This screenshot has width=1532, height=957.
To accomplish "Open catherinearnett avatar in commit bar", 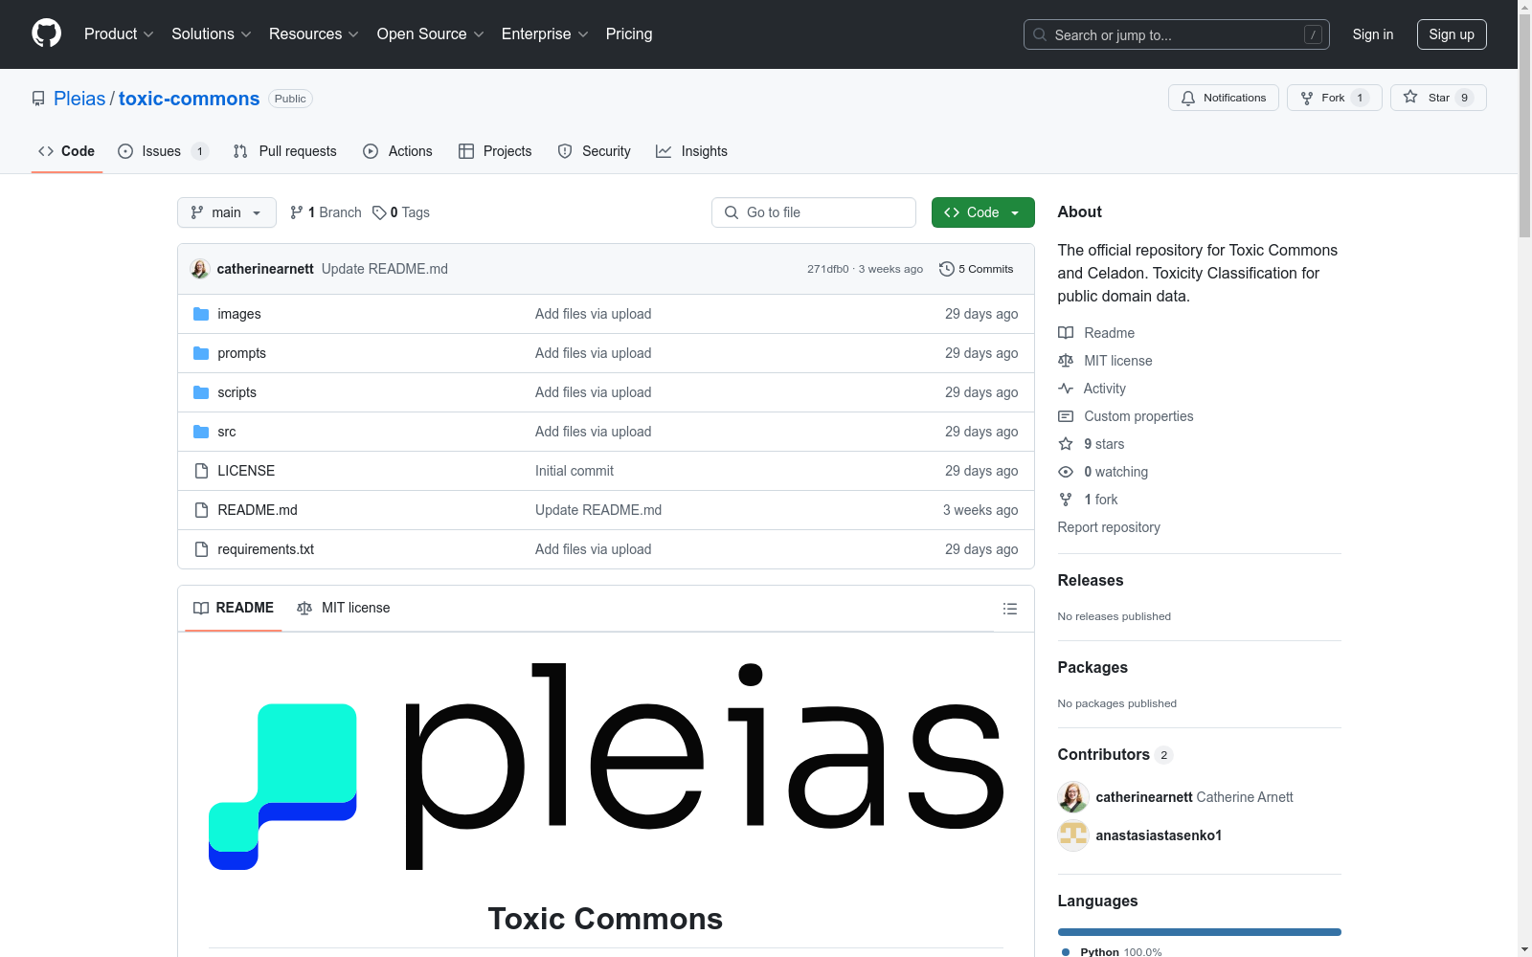I will [x=200, y=269].
